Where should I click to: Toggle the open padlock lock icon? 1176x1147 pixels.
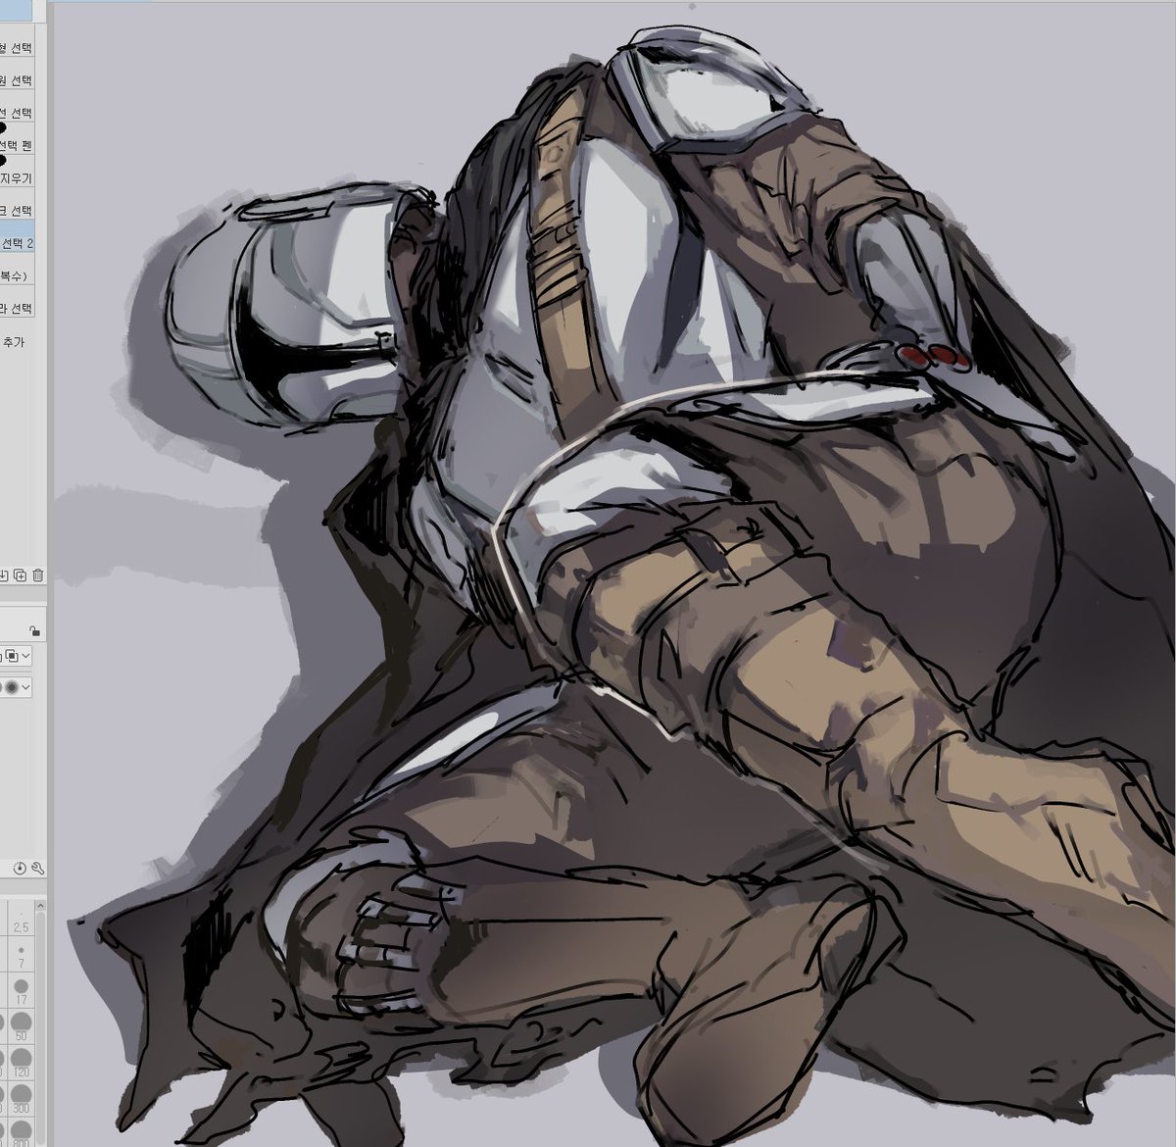click(34, 631)
